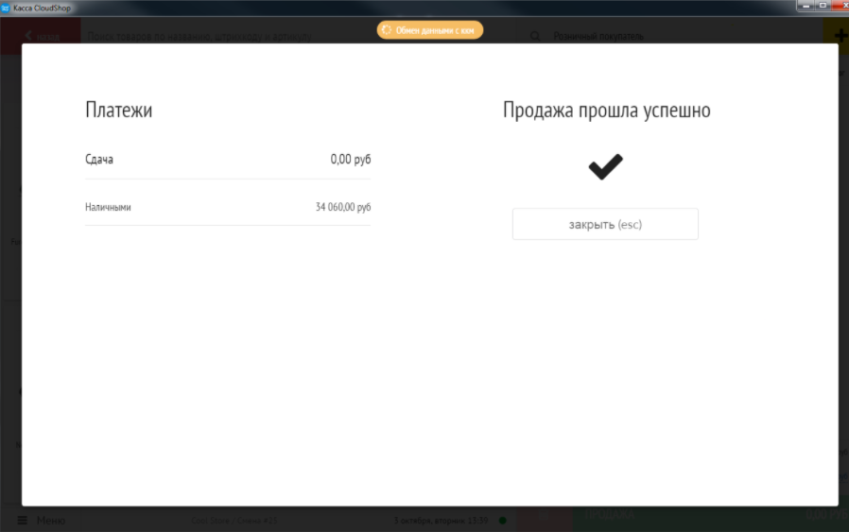
Task: Click the "Cool Store / Смена" status text
Action: point(234,521)
